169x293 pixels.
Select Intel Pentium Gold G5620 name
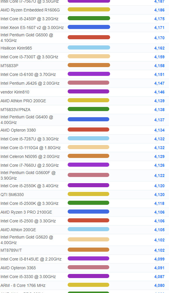(x=27, y=240)
